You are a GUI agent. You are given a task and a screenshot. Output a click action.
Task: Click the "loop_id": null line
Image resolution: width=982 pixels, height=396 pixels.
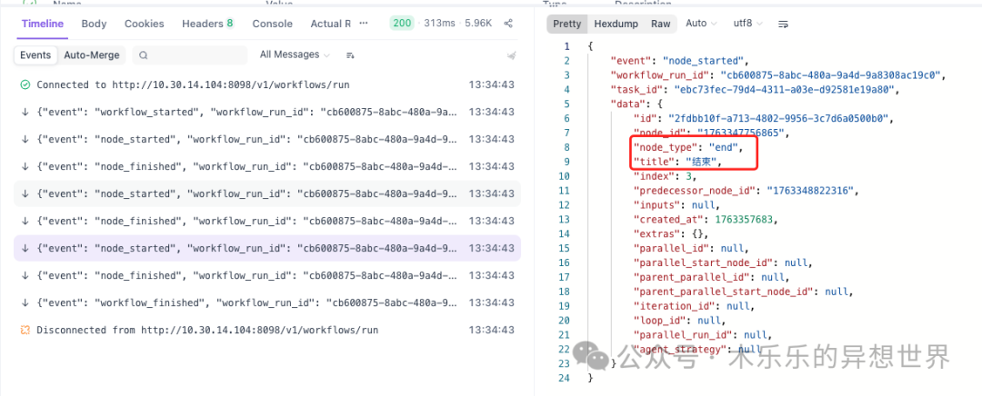(679, 320)
